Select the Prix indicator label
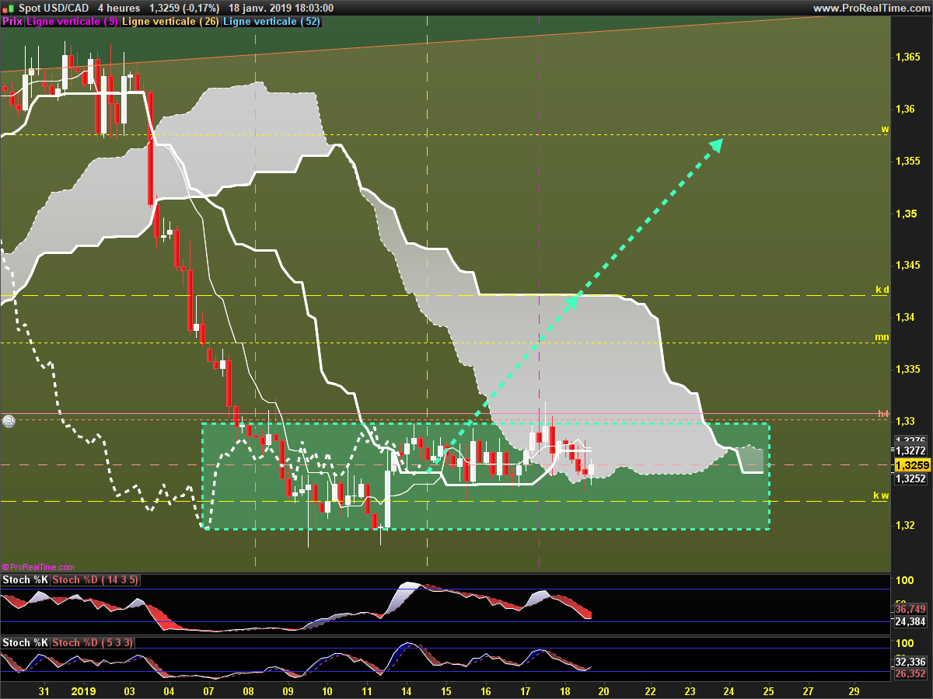This screenshot has width=933, height=699. (12, 22)
